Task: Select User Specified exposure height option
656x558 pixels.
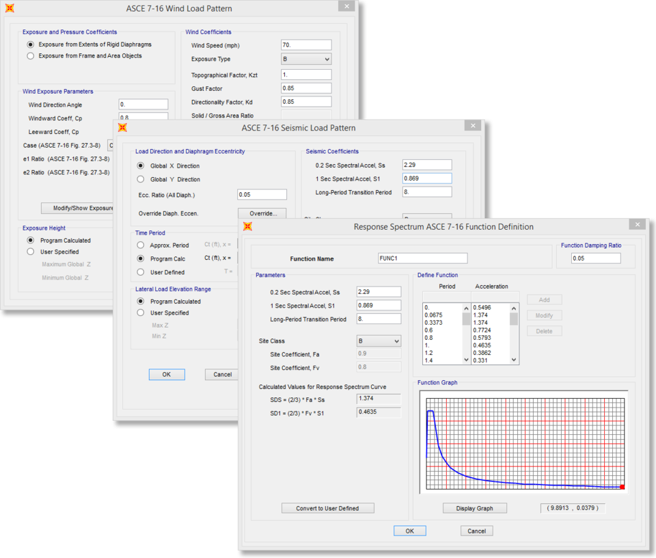Action: 31,252
